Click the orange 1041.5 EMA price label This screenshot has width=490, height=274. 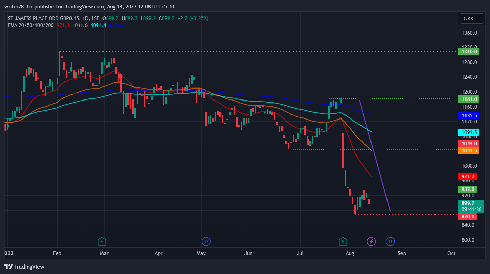coord(469,150)
